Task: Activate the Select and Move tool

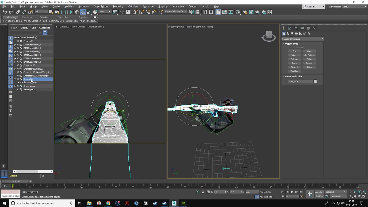Action: [x=77, y=12]
